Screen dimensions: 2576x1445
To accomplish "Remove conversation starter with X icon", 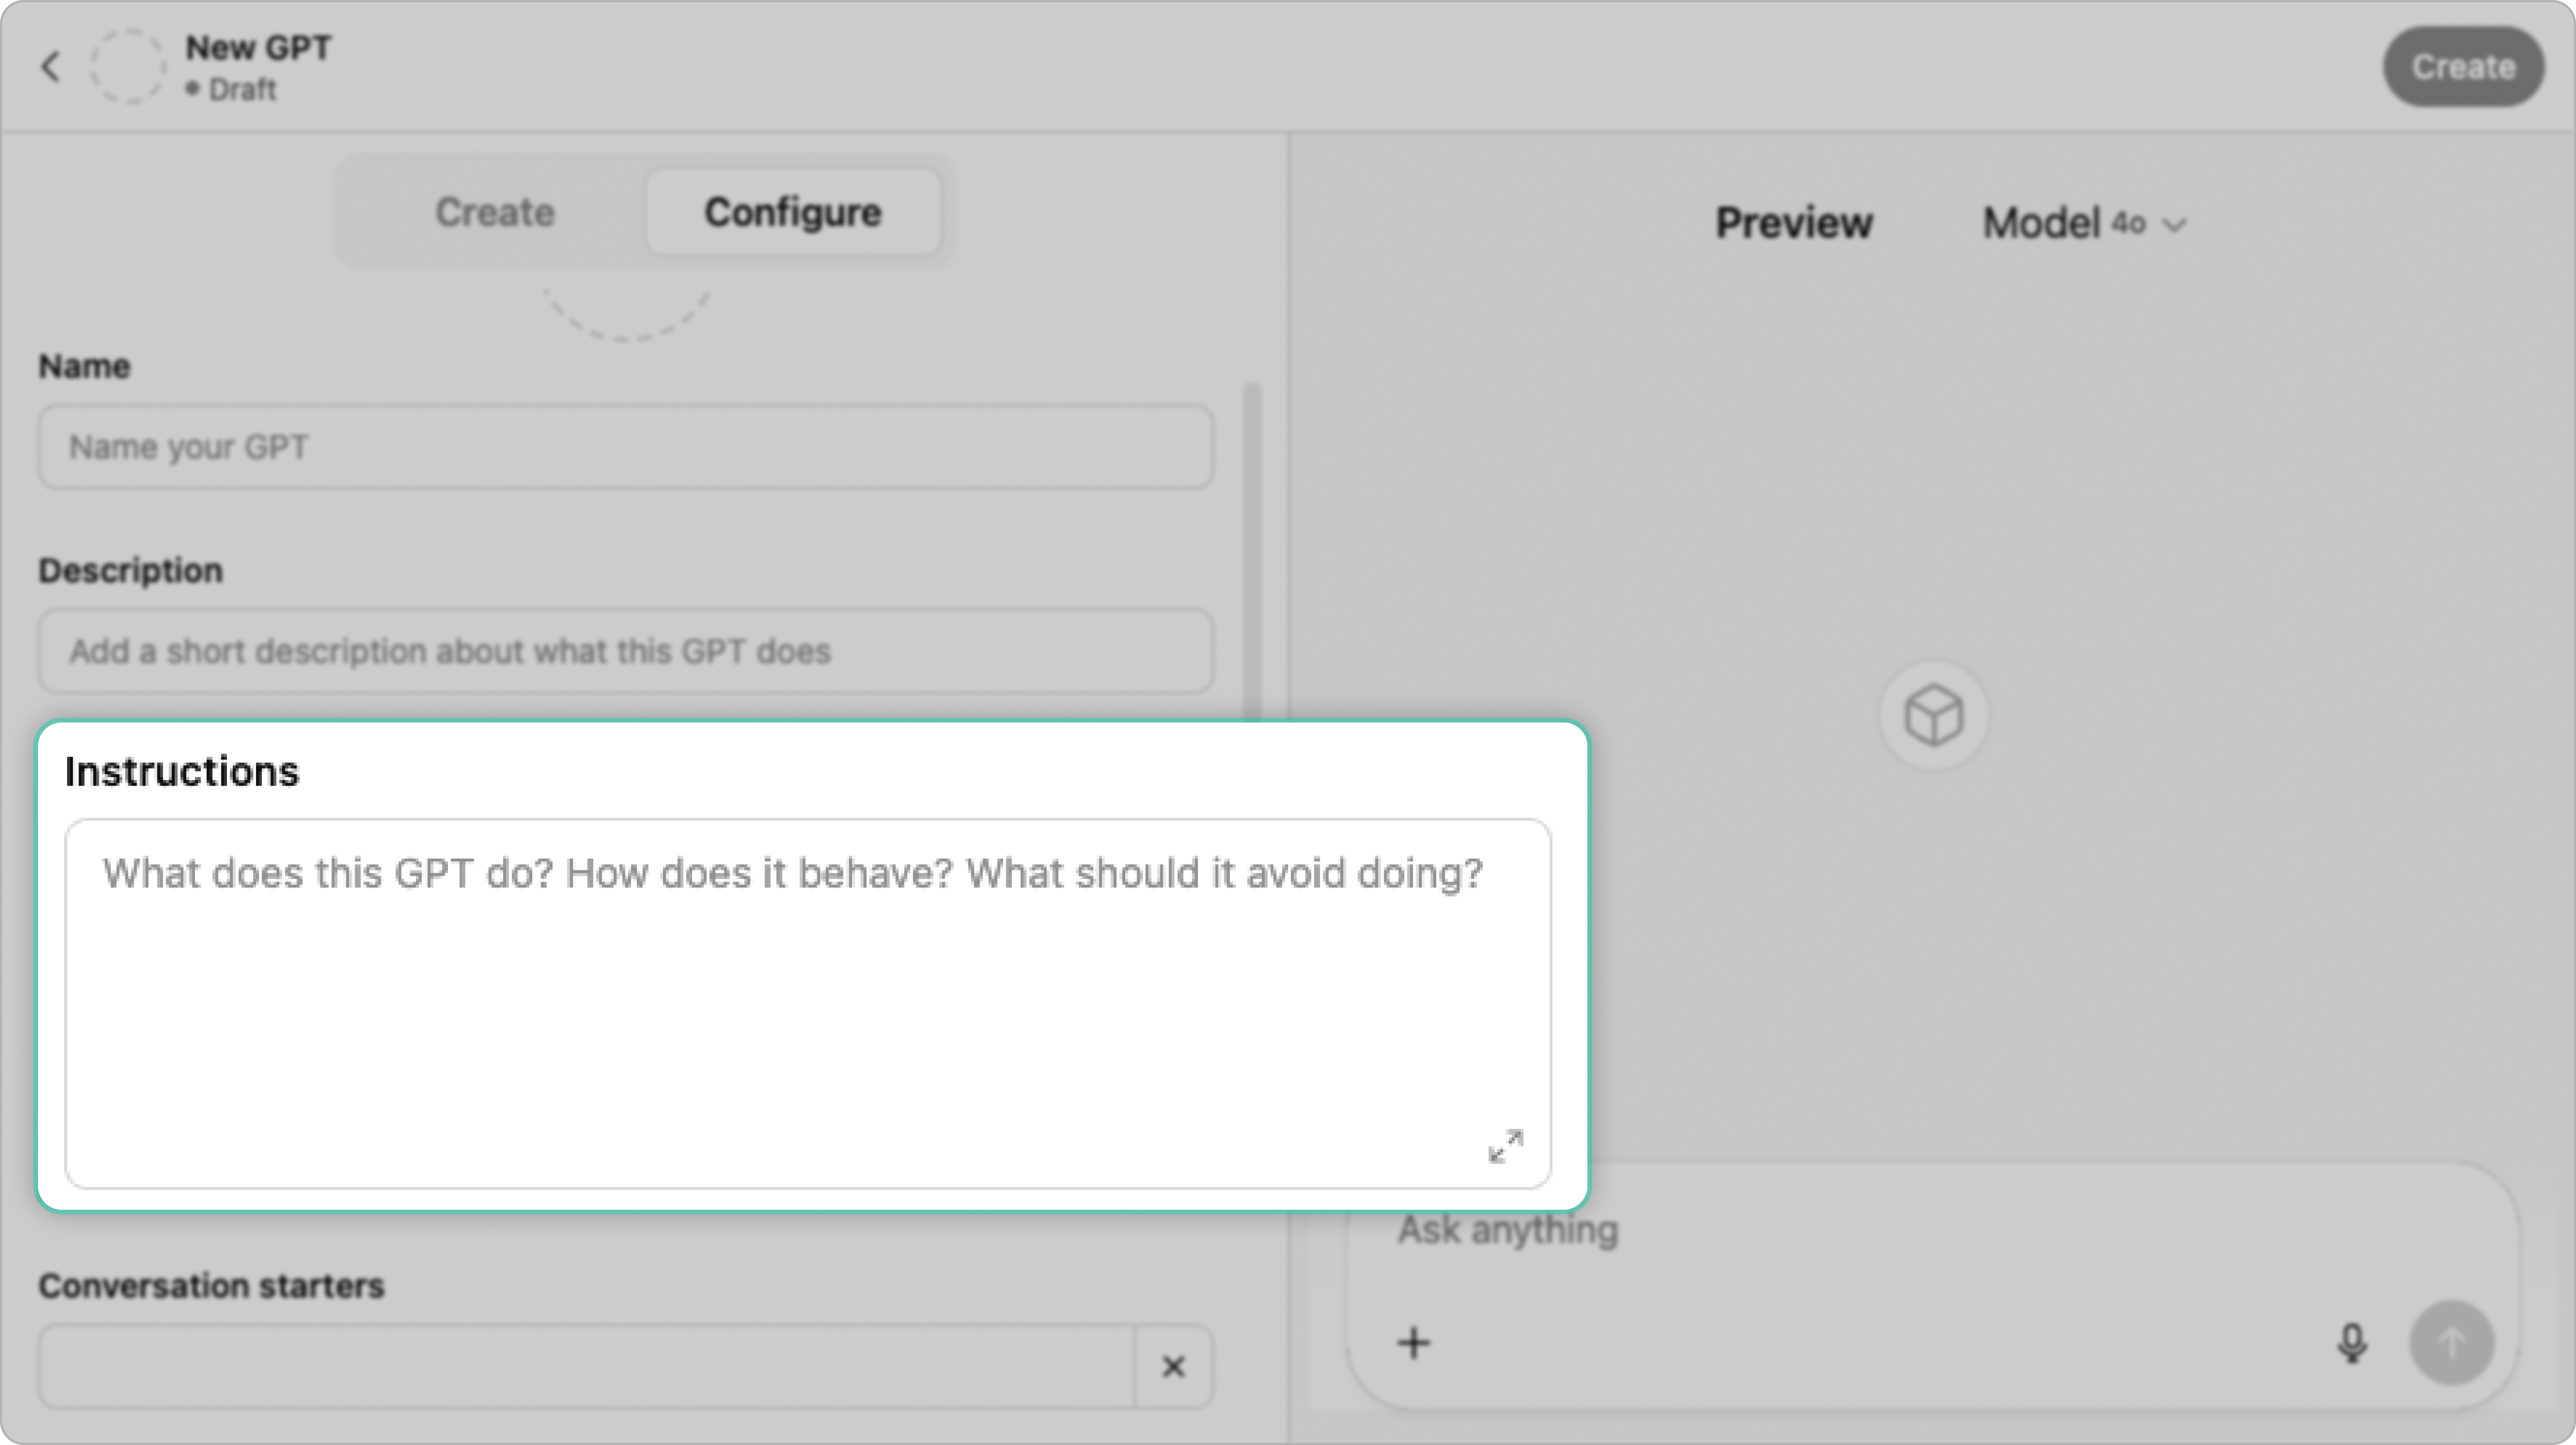I will 1173,1366.
